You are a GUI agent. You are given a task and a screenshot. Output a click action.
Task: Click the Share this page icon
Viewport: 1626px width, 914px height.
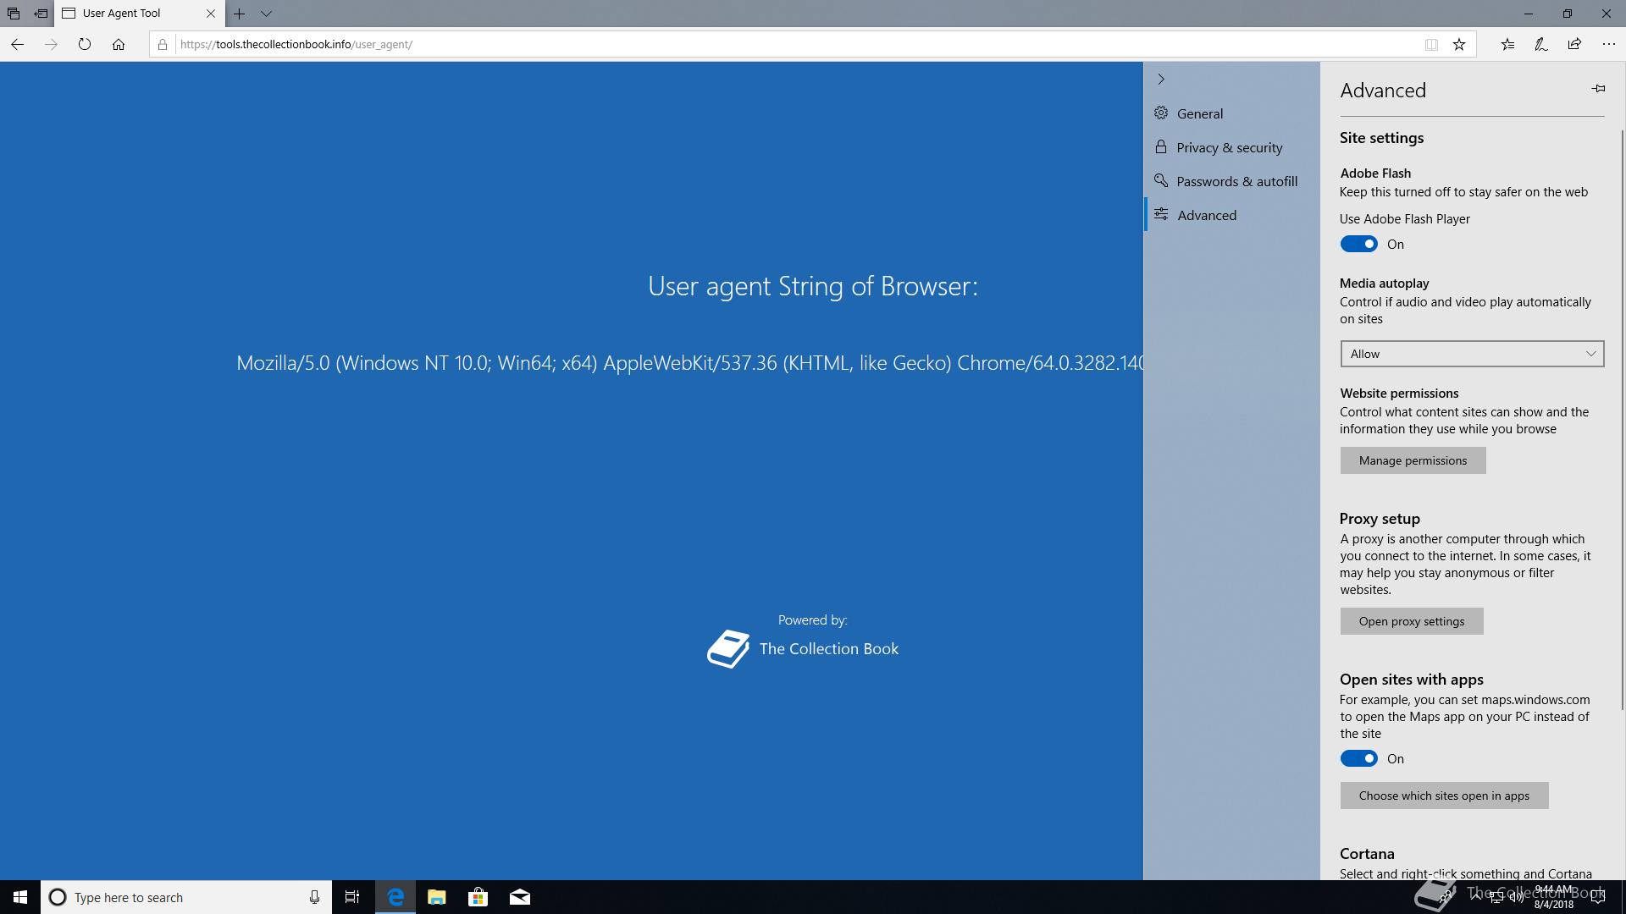1574,44
